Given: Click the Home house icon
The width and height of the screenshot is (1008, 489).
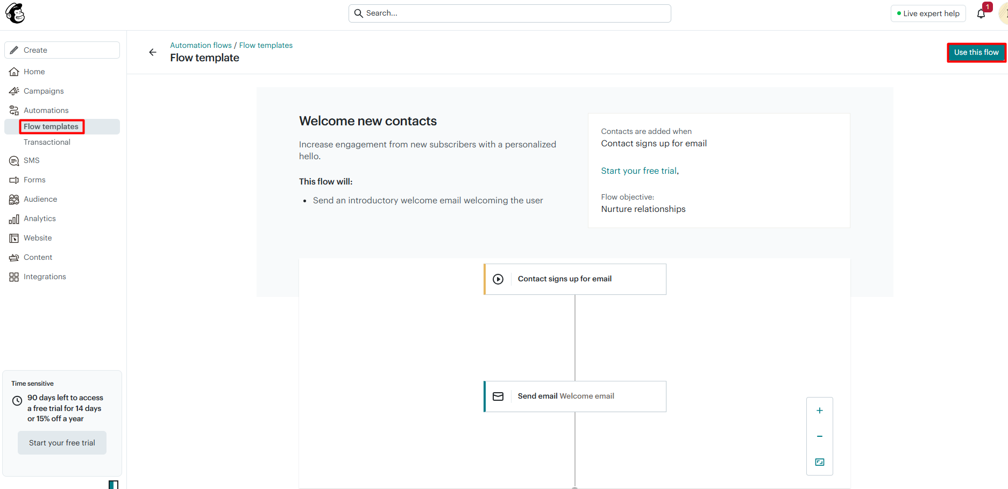Looking at the screenshot, I should tap(14, 72).
